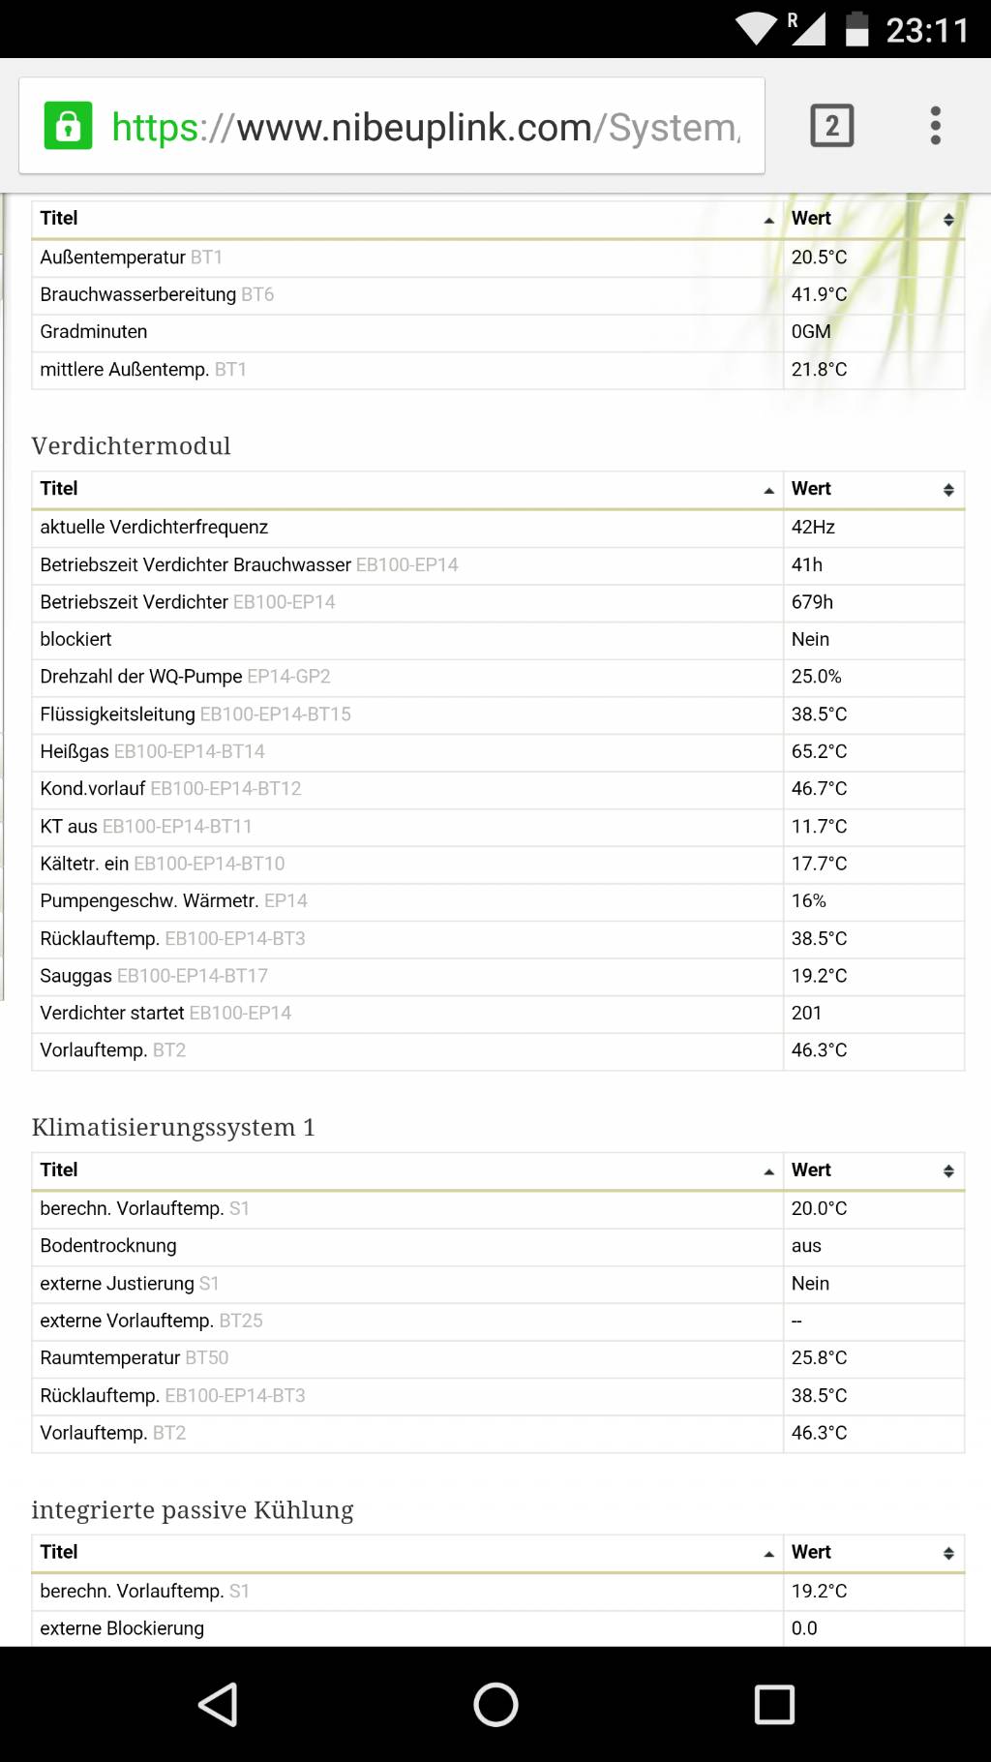Select the aktuelle Verdichterfrequenz row
This screenshot has width=991, height=1762.
(498, 528)
